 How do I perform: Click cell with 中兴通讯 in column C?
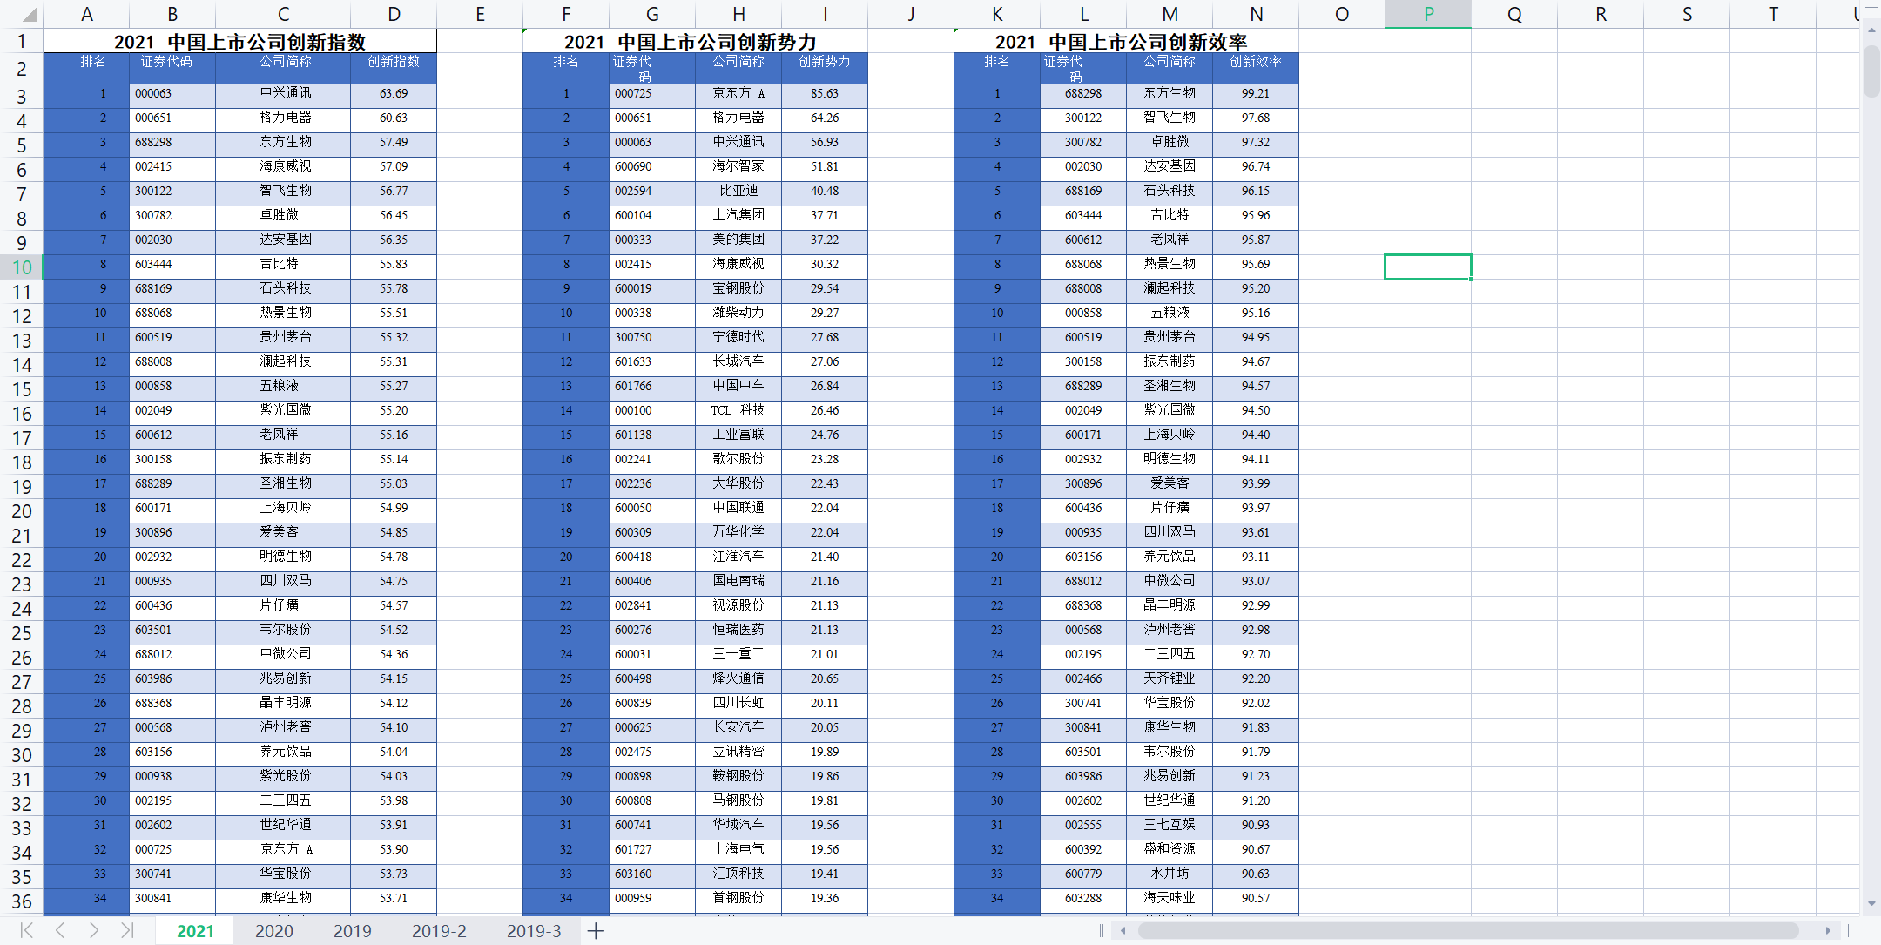[285, 93]
